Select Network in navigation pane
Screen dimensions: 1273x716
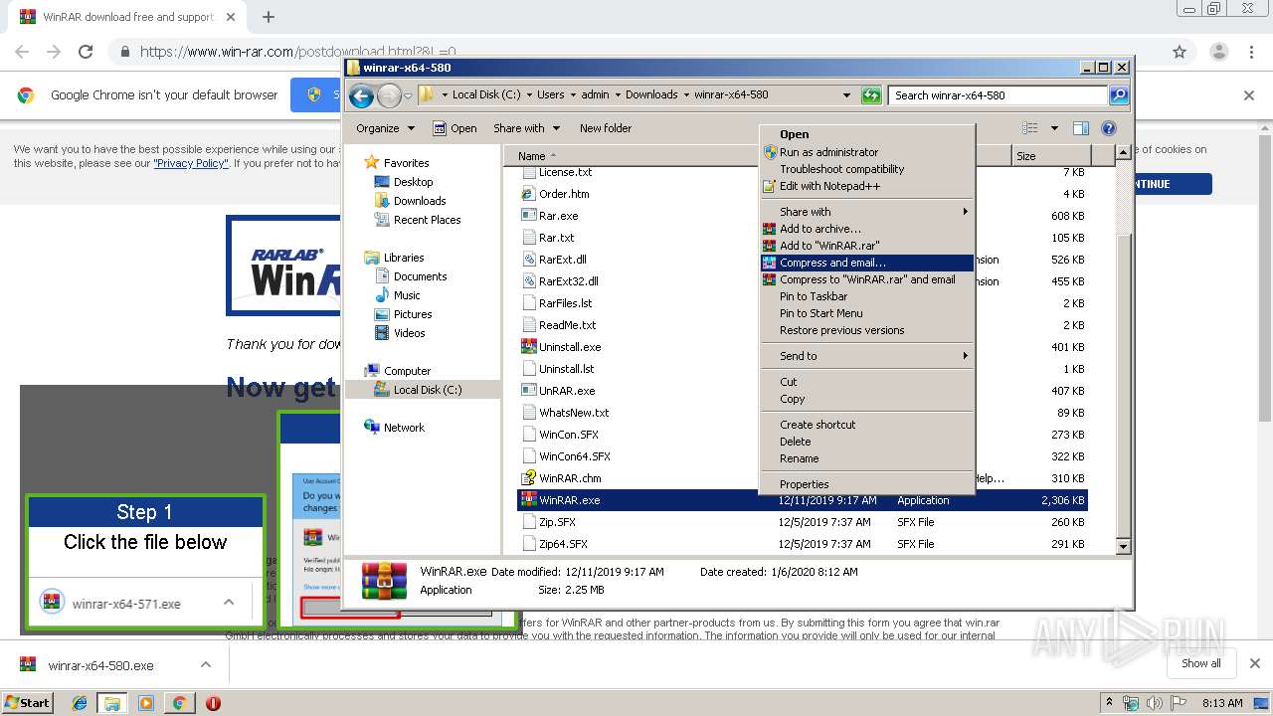pyautogui.click(x=404, y=428)
